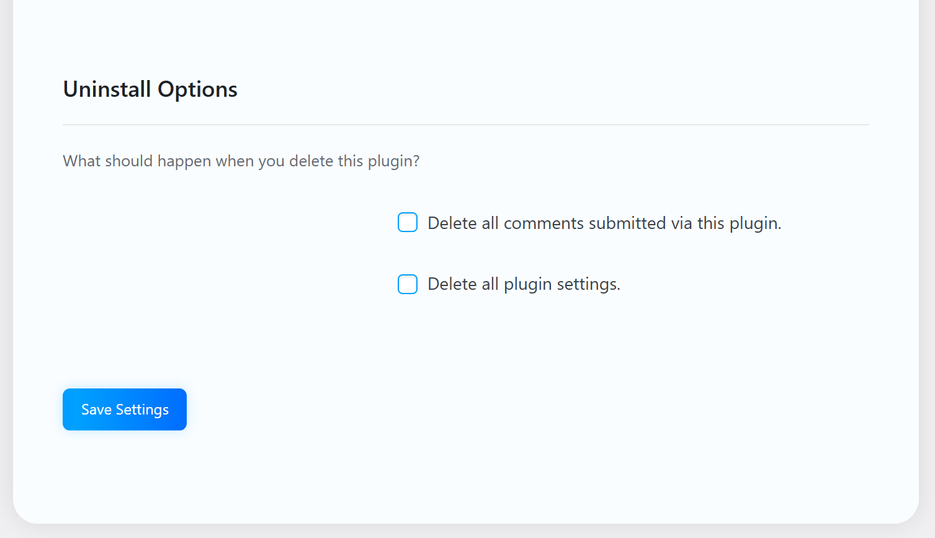Click the word "Settings" on the blue button
This screenshot has height=538, width=935.
tap(142, 410)
